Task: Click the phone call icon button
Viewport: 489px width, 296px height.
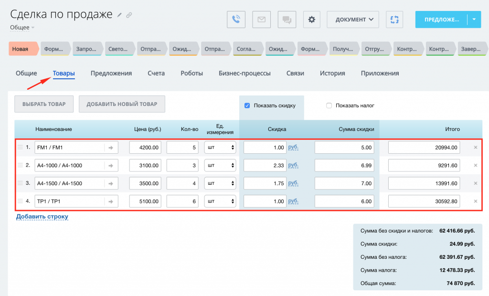Action: coord(236,20)
